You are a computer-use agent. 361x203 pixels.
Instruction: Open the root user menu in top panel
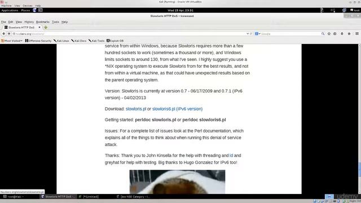coord(355,10)
